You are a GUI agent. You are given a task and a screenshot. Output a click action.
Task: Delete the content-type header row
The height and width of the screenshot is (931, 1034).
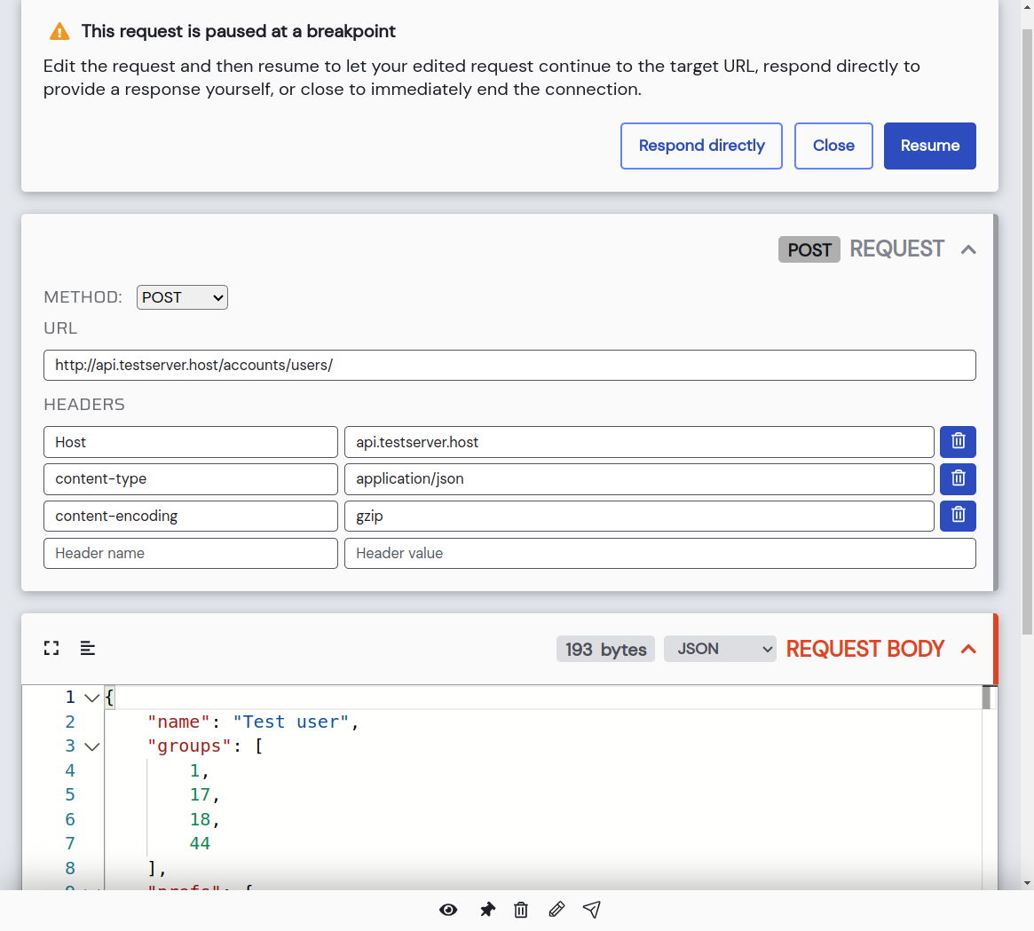point(958,478)
